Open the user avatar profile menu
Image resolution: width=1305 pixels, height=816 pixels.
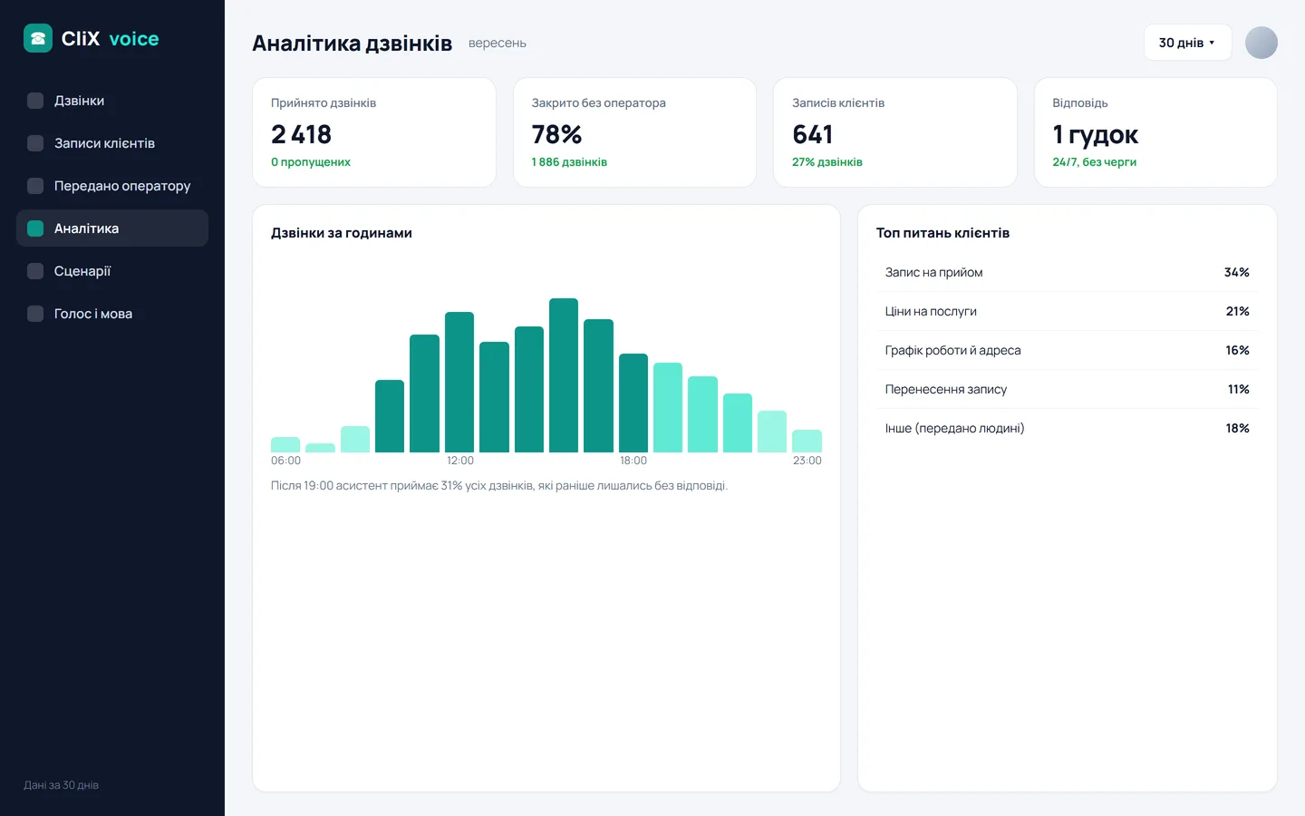(x=1261, y=43)
